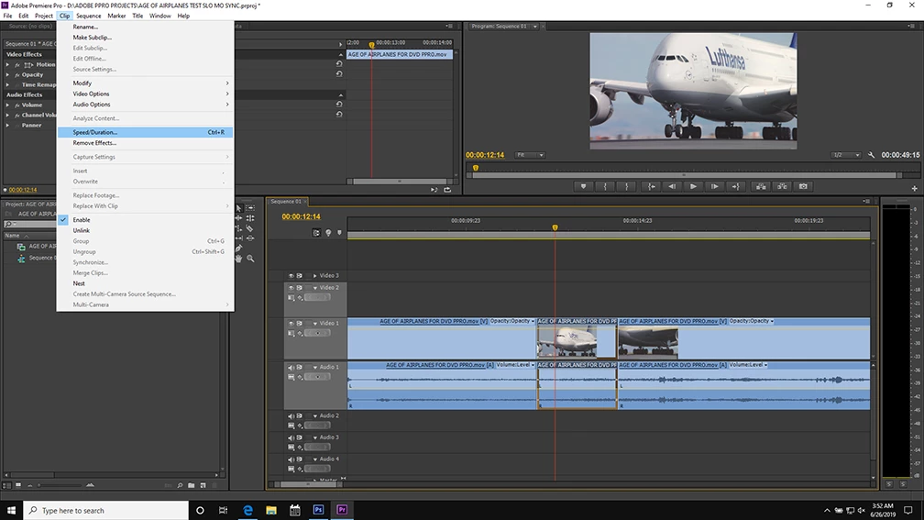Select the Selection arrow tool
The image size is (924, 520).
point(238,208)
